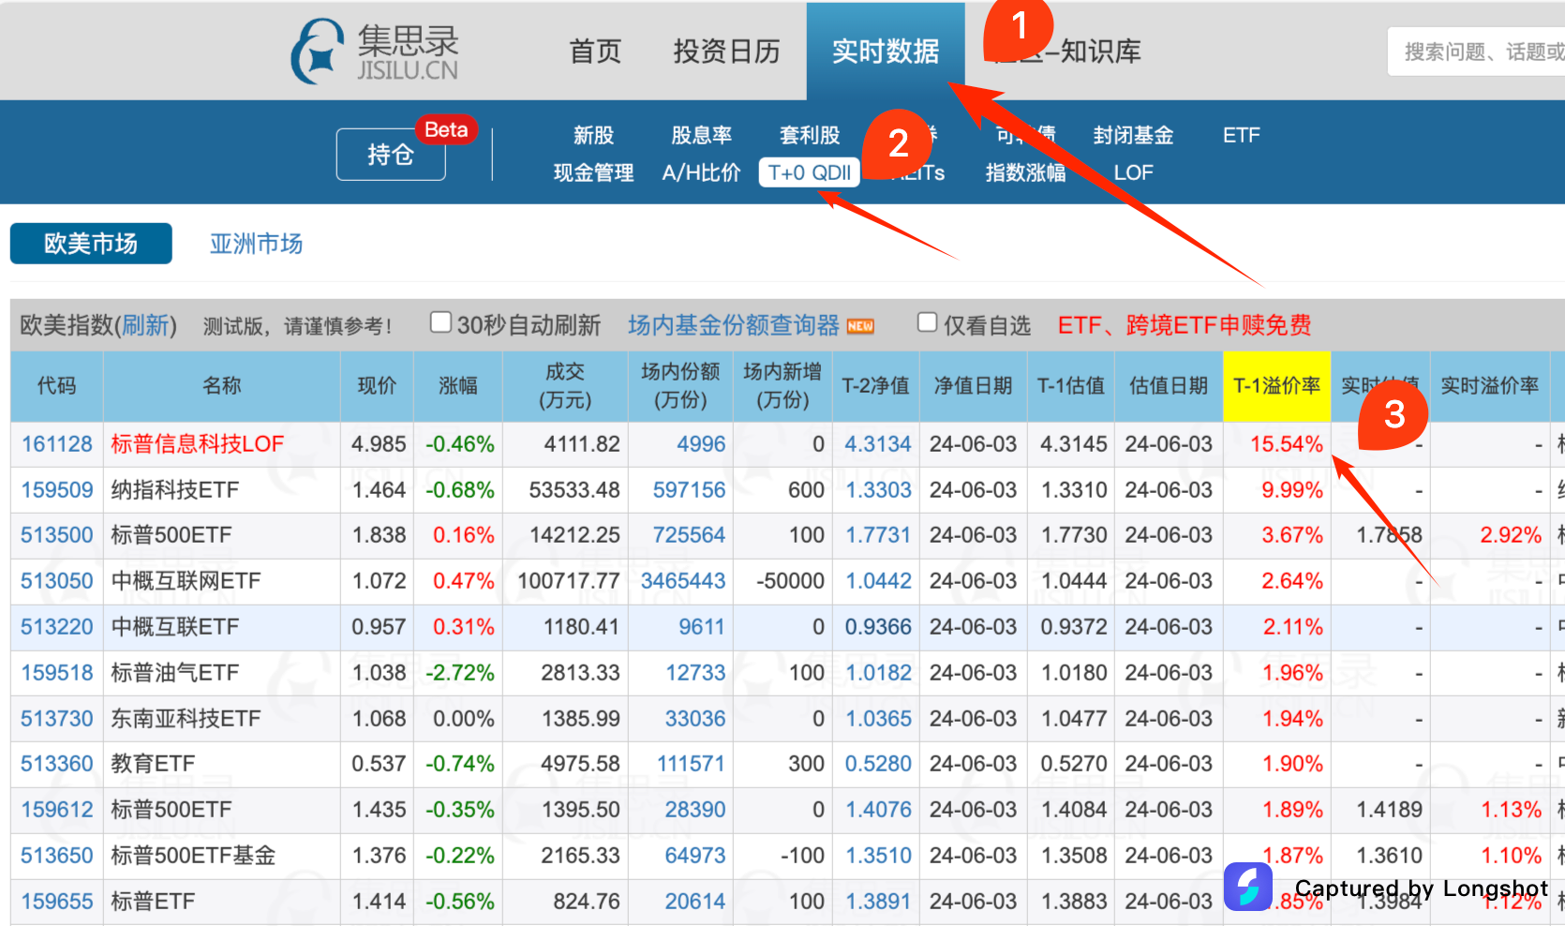
Task: Check the watchlist-only (仅看自选) checkbox
Action: pyautogui.click(x=927, y=323)
